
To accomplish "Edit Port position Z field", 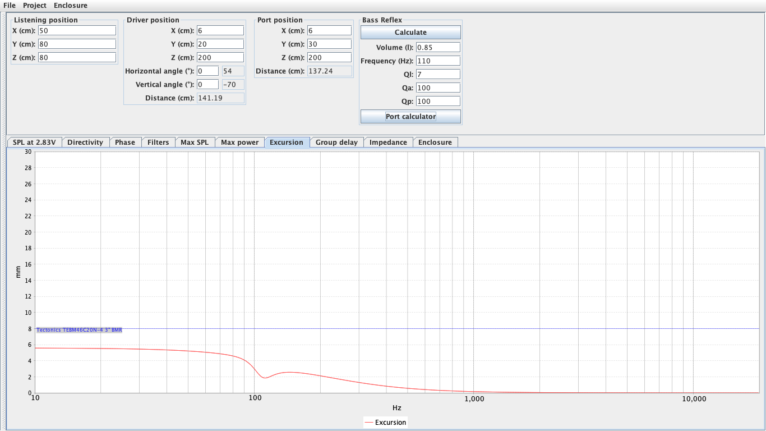I will 329,57.
